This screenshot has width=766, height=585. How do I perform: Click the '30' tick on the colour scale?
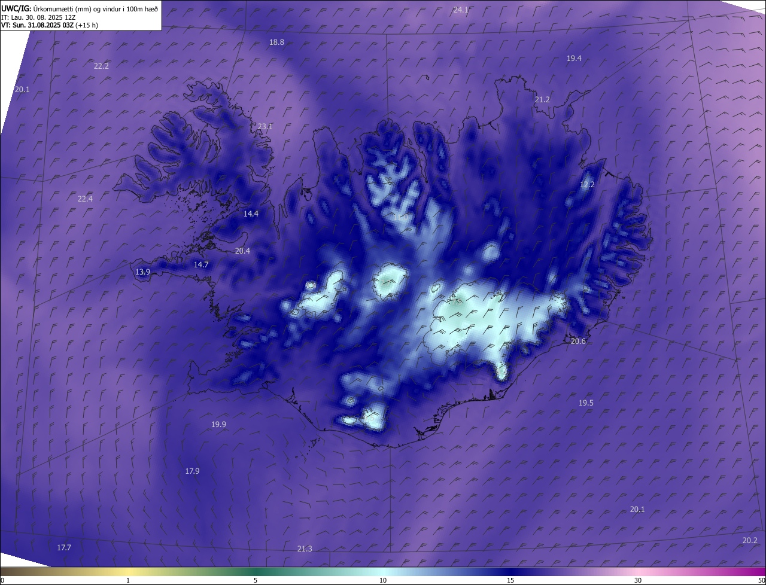click(x=638, y=580)
